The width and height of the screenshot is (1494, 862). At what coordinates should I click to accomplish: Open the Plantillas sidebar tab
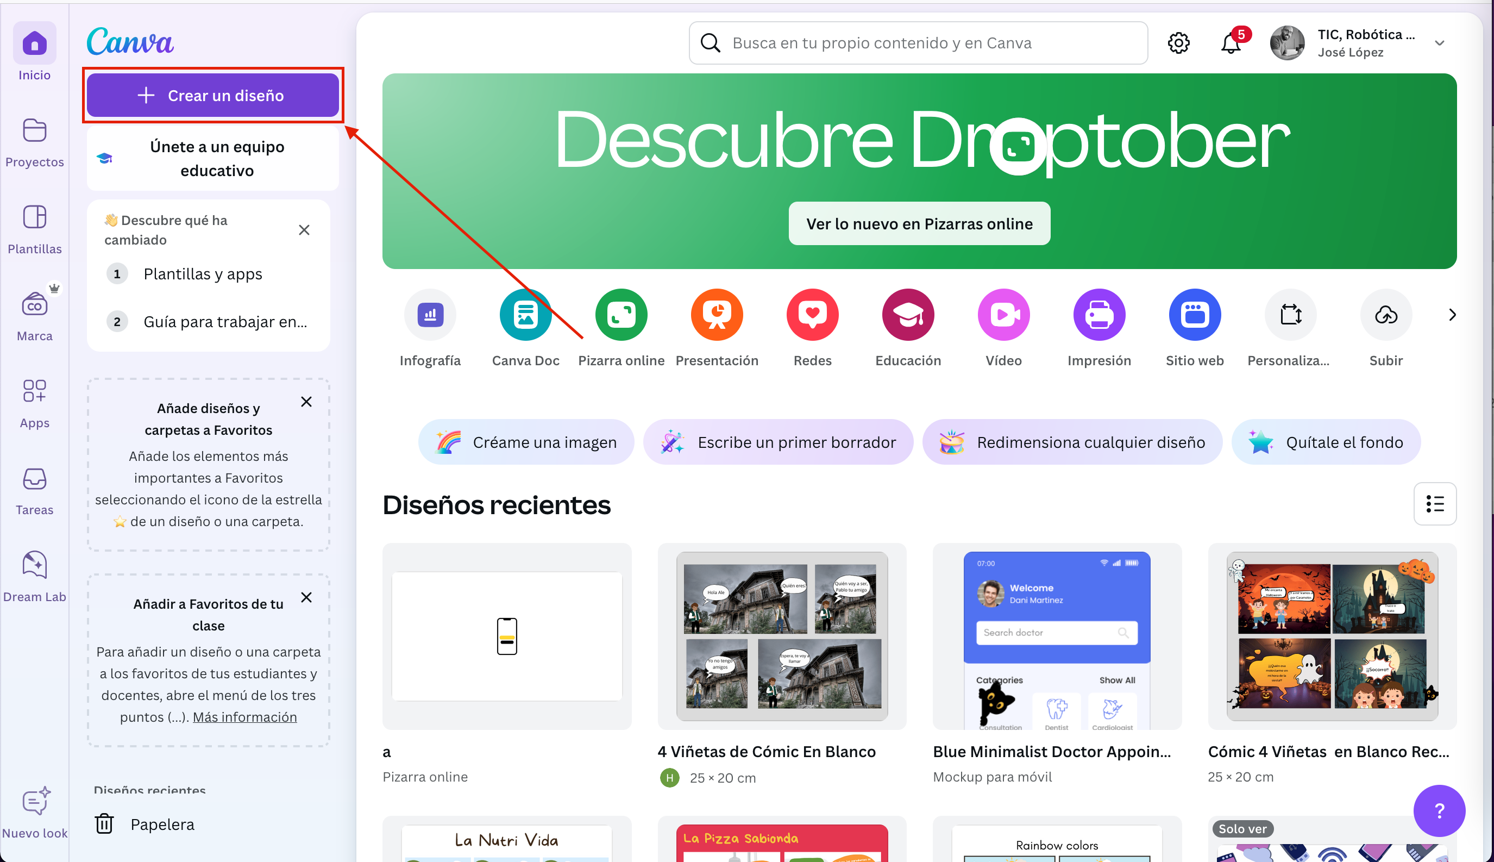[34, 228]
